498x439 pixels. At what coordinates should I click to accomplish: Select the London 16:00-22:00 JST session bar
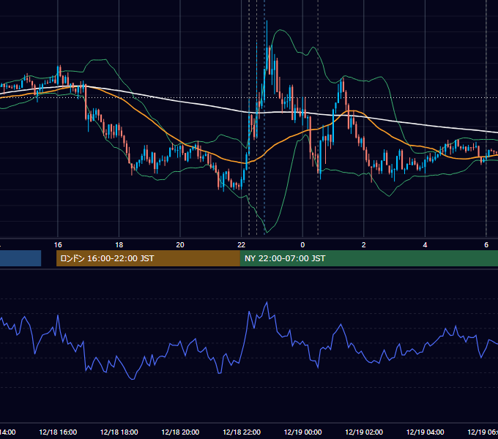click(148, 258)
